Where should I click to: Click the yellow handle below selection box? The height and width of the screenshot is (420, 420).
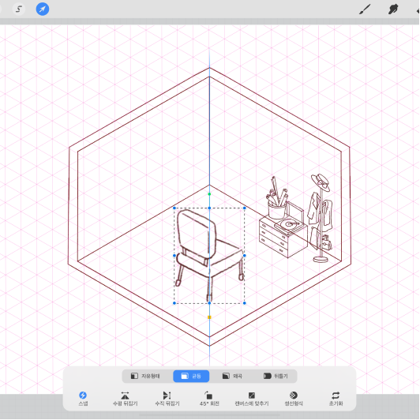coord(209,317)
